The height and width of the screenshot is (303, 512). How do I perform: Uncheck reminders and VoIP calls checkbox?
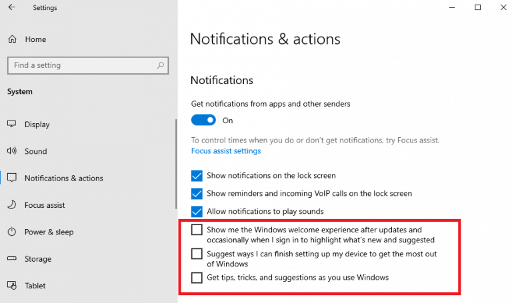tap(197, 194)
